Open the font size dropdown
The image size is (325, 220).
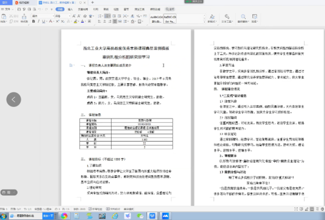tap(63, 16)
